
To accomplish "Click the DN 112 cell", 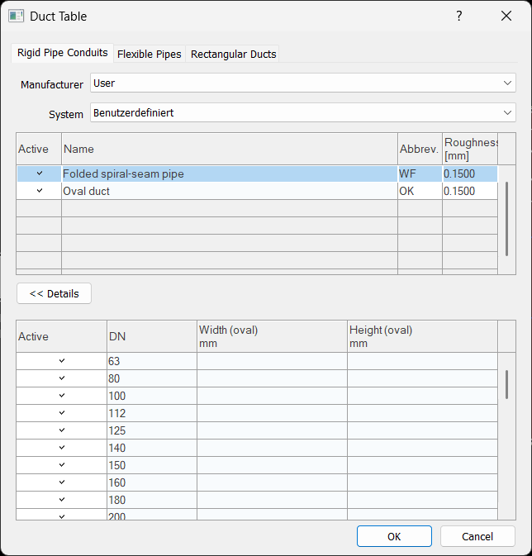I will (x=152, y=413).
